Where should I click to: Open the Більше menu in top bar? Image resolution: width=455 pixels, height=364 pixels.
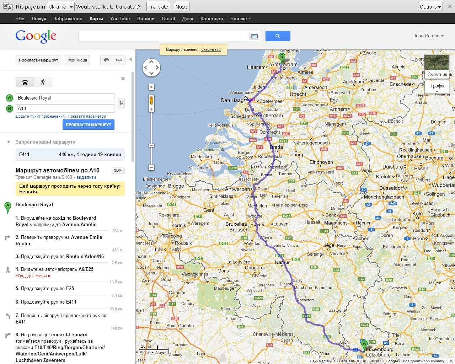(x=240, y=18)
